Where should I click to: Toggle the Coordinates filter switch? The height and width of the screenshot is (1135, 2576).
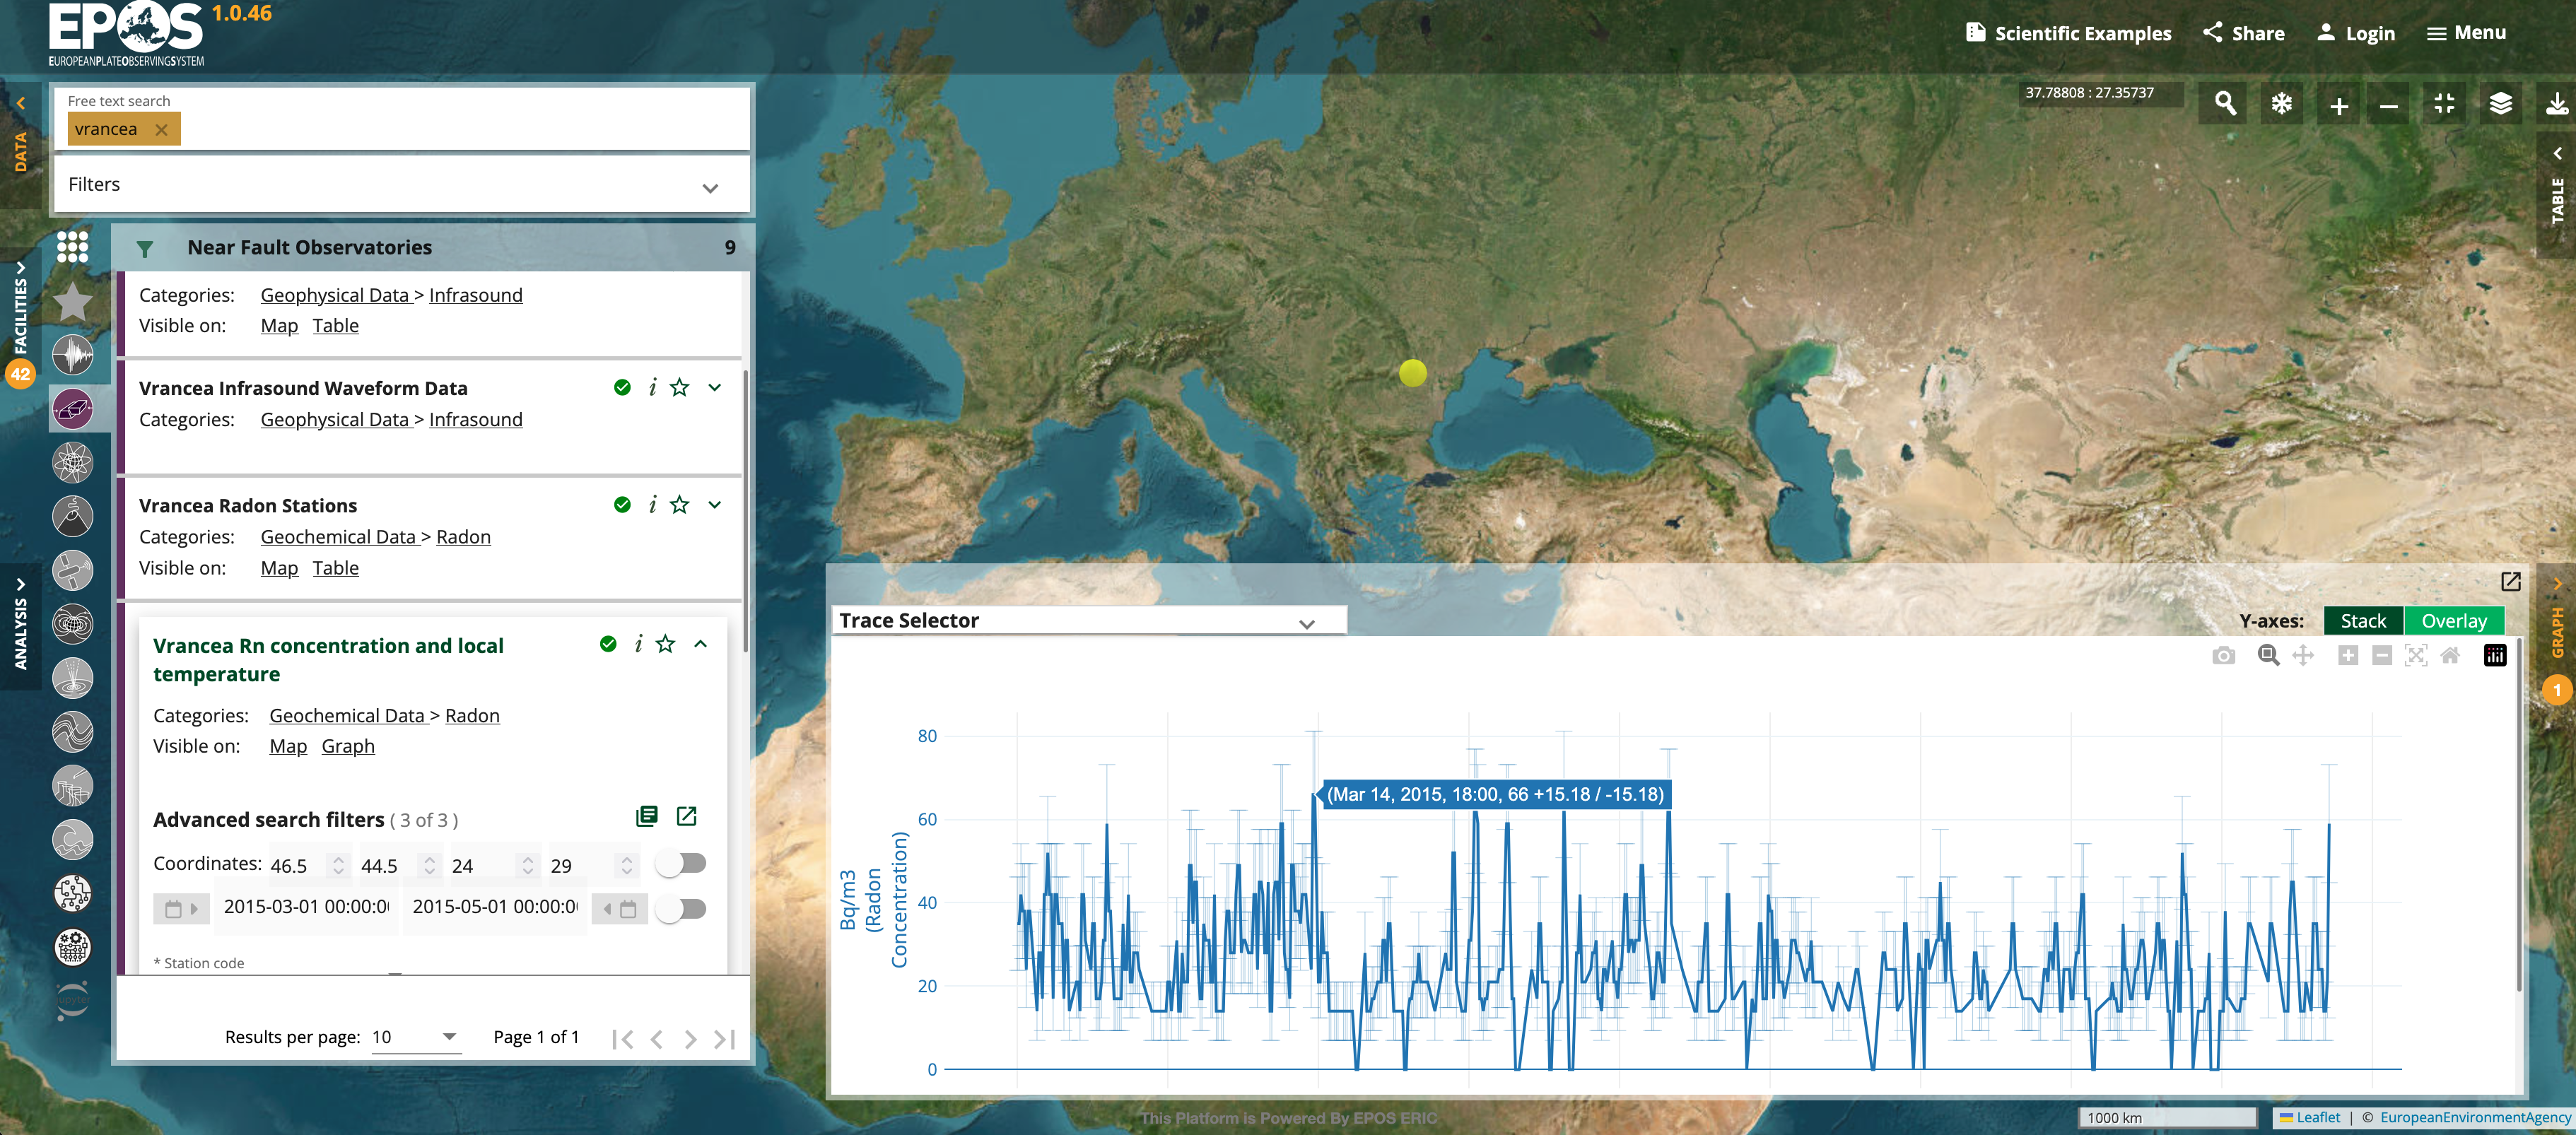point(682,863)
